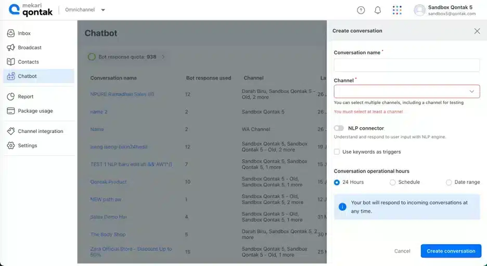Expand the Channel dropdown field
The width and height of the screenshot is (487, 266).
407,91
